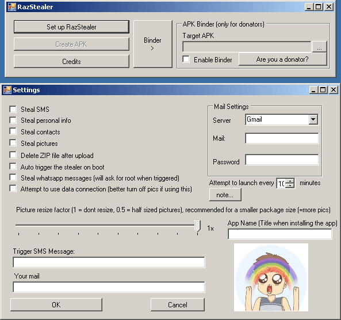Enable the Steal SMS checkbox
Image resolution: width=341 pixels, height=320 pixels.
tap(13, 109)
